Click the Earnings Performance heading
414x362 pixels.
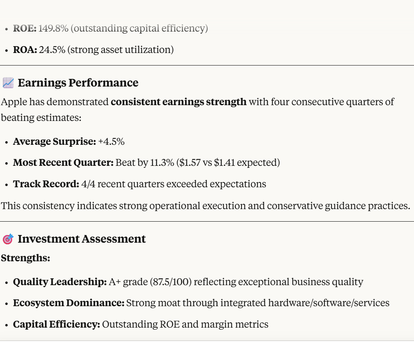[78, 83]
